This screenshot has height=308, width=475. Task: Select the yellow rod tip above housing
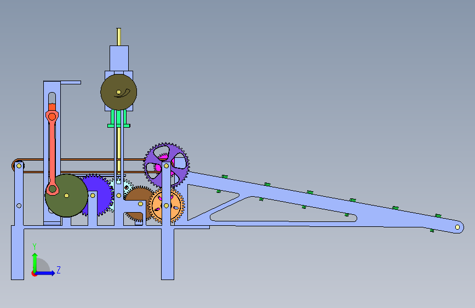[x=119, y=37]
